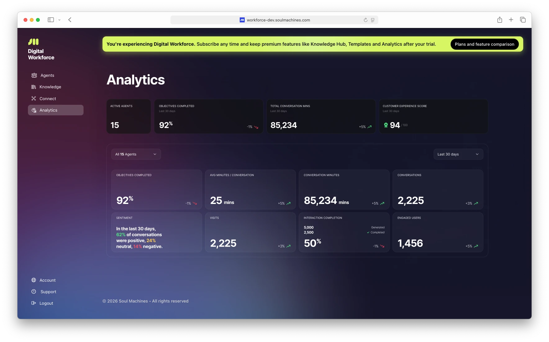Expand the sidebar options chevron in browser toolbar
The height and width of the screenshot is (342, 549).
(59, 20)
